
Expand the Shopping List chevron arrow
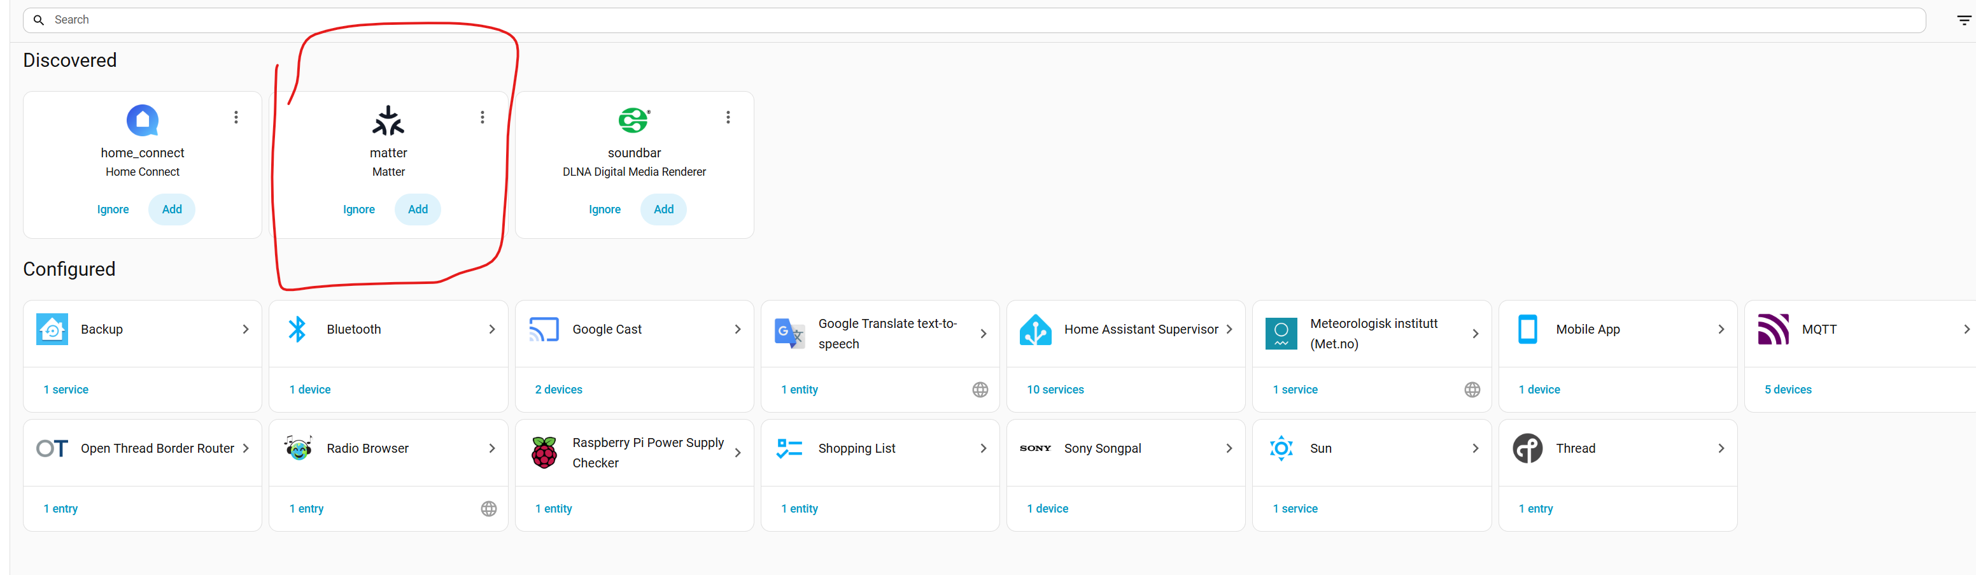pyautogui.click(x=984, y=448)
